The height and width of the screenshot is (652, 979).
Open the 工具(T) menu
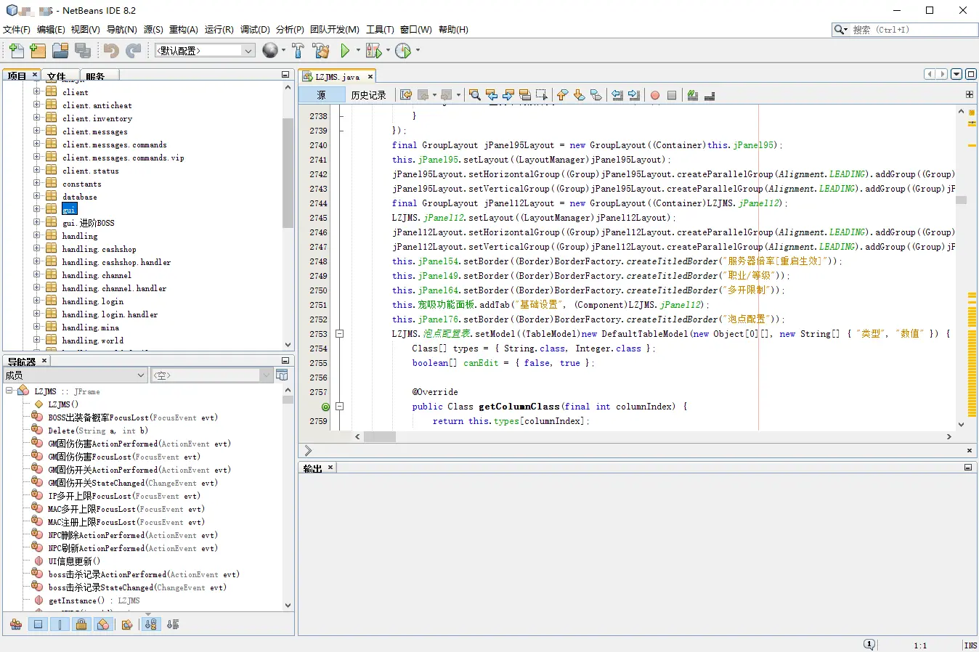[380, 30]
